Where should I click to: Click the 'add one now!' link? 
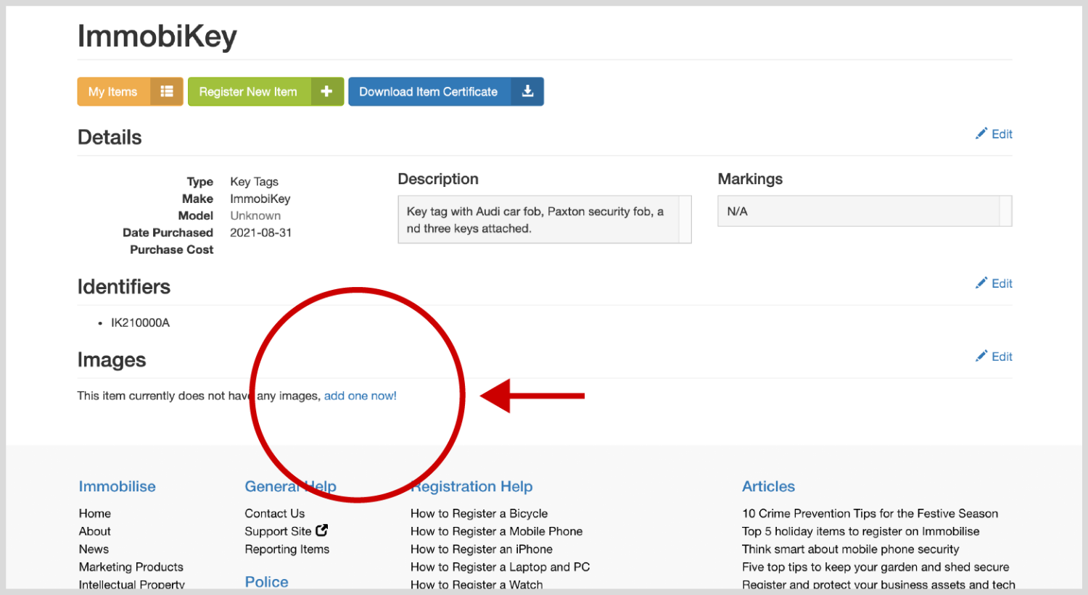point(360,396)
